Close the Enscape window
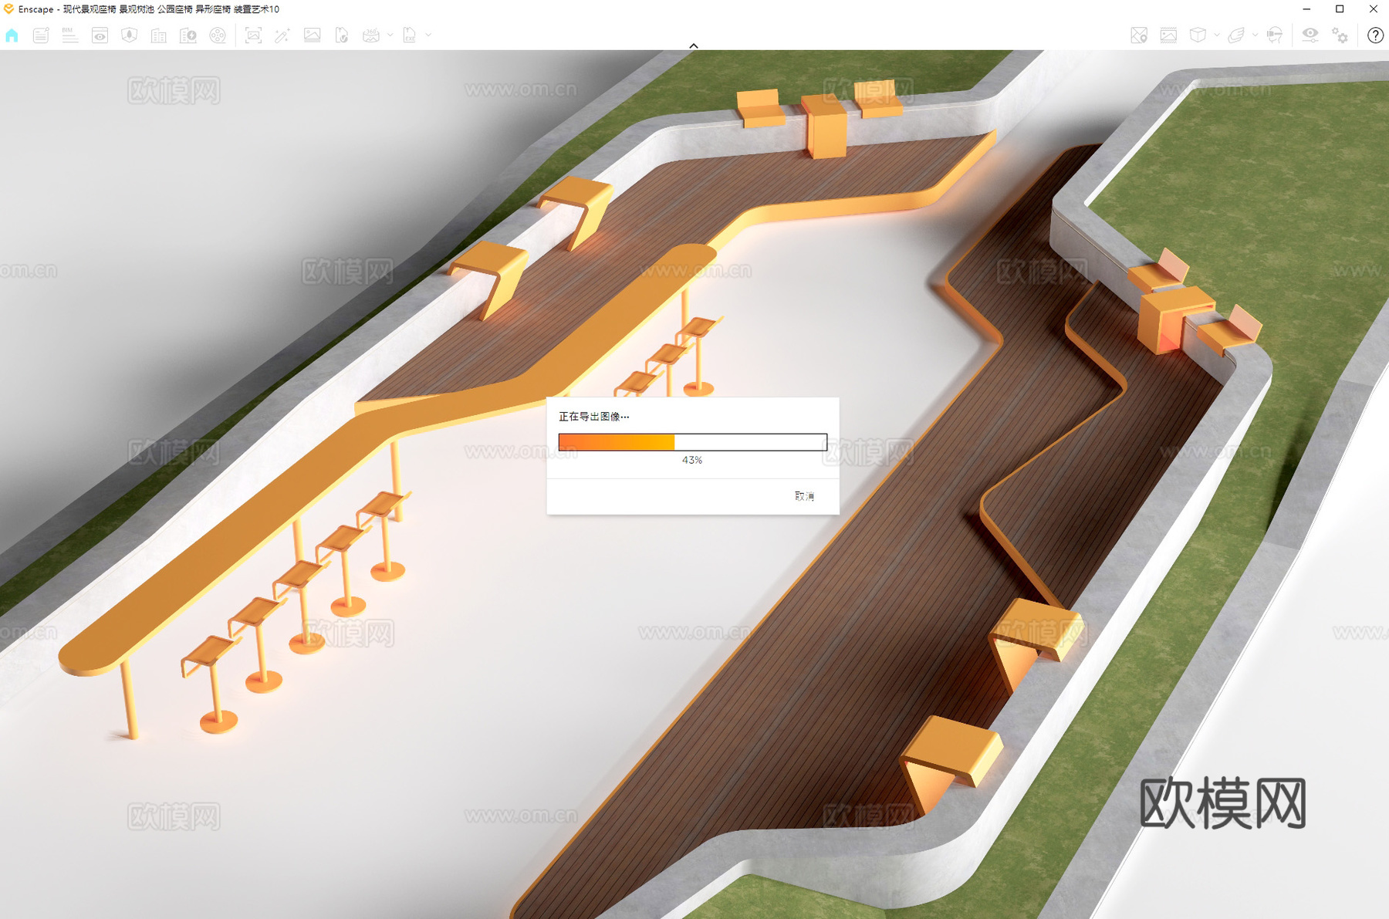Image resolution: width=1389 pixels, height=919 pixels. (x=1373, y=9)
